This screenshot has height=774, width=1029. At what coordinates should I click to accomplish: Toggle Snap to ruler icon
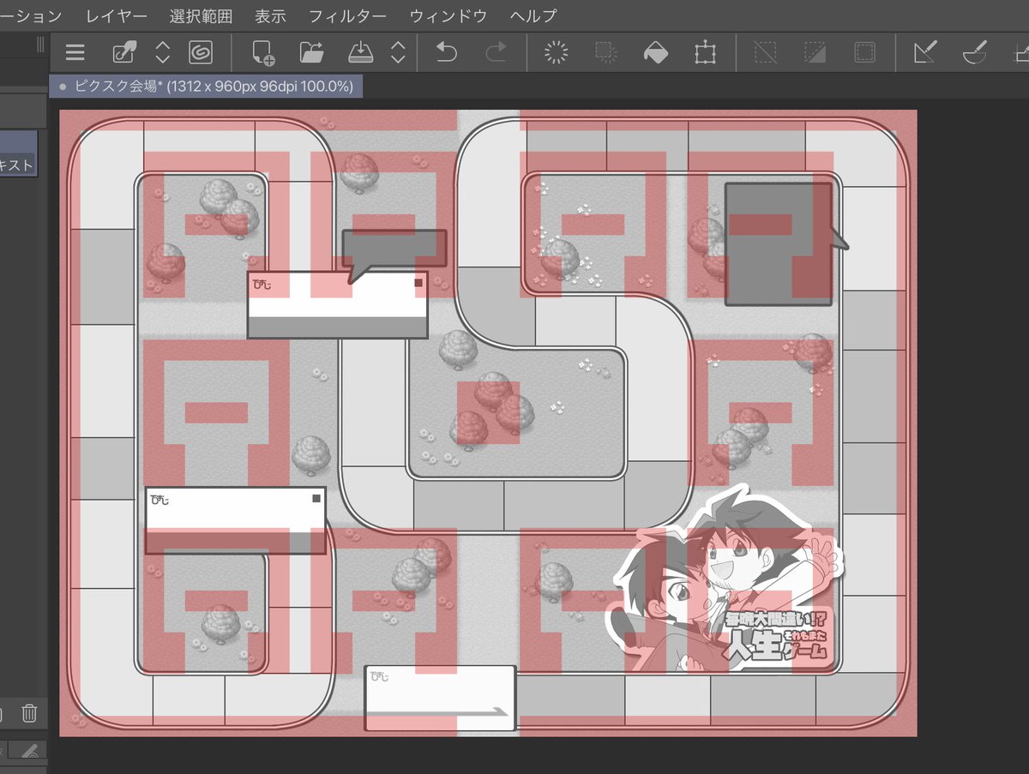925,53
